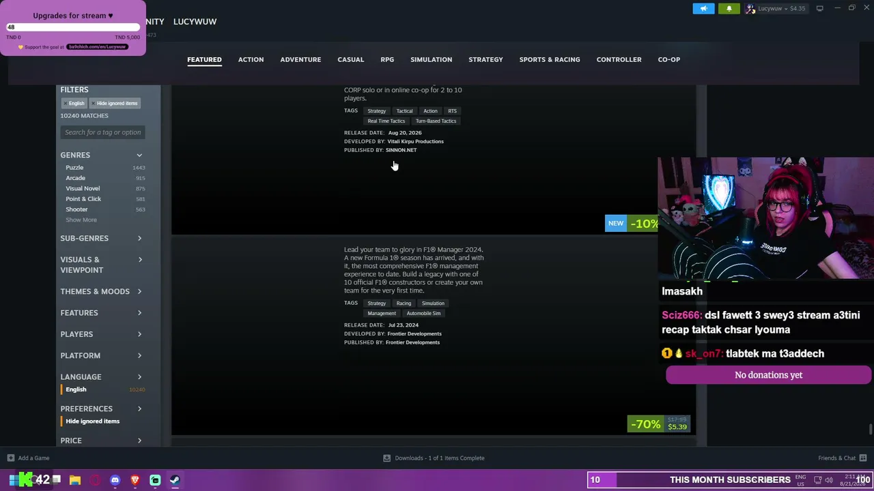Image resolution: width=874 pixels, height=491 pixels.
Task: Switch to the Casual tab
Action: (x=350, y=59)
